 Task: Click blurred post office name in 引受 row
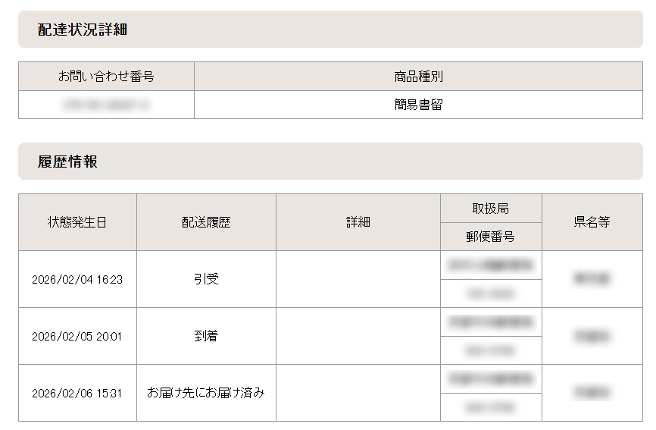[491, 265]
